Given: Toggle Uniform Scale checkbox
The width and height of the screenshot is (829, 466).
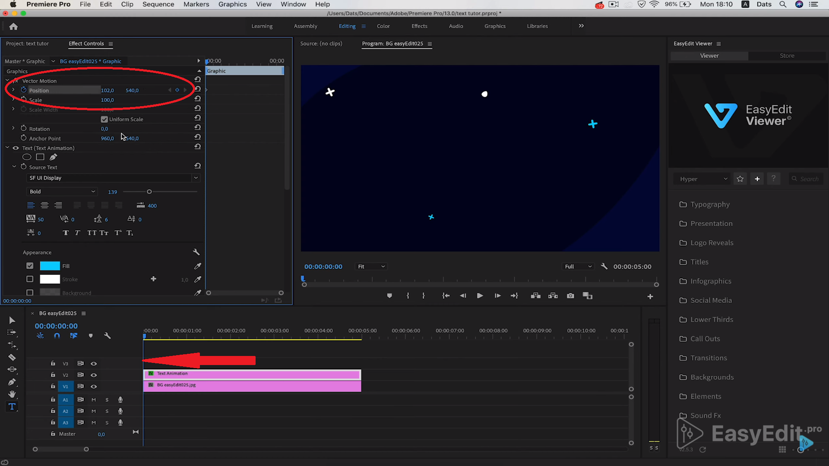Looking at the screenshot, I should [x=104, y=119].
